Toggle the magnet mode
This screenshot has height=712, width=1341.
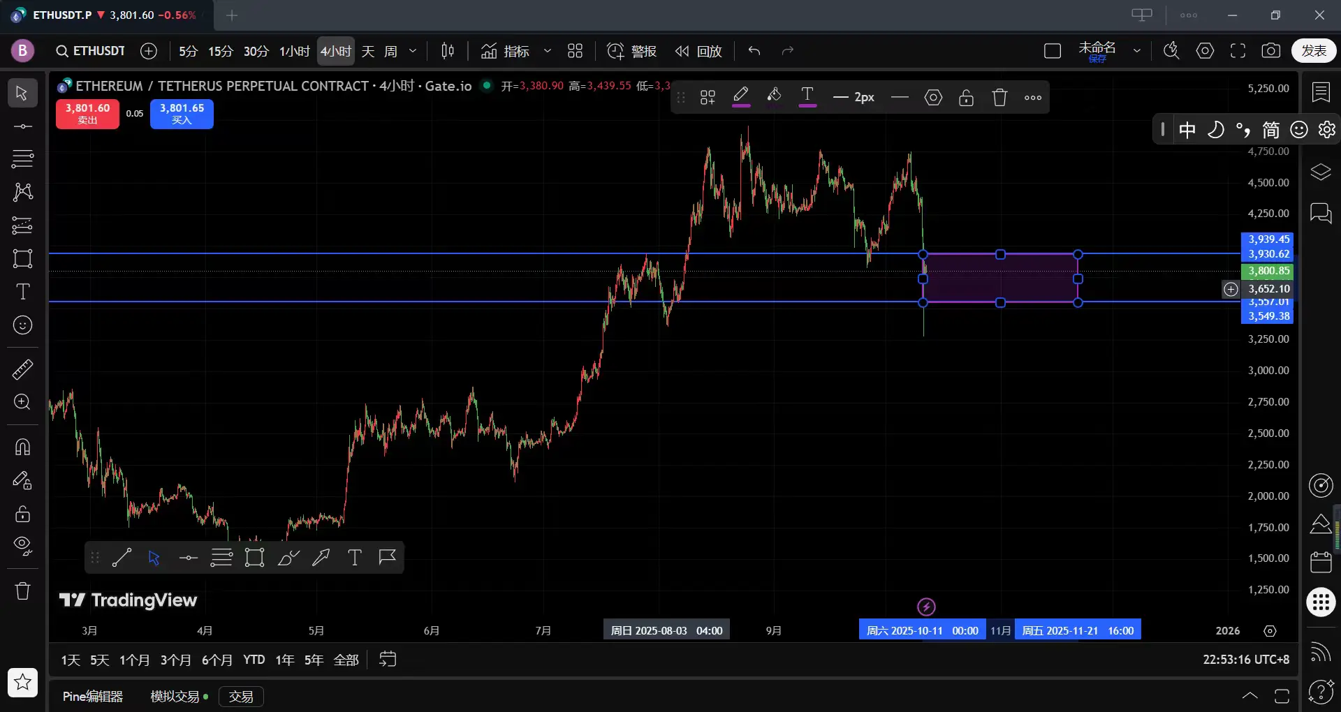[x=22, y=447]
